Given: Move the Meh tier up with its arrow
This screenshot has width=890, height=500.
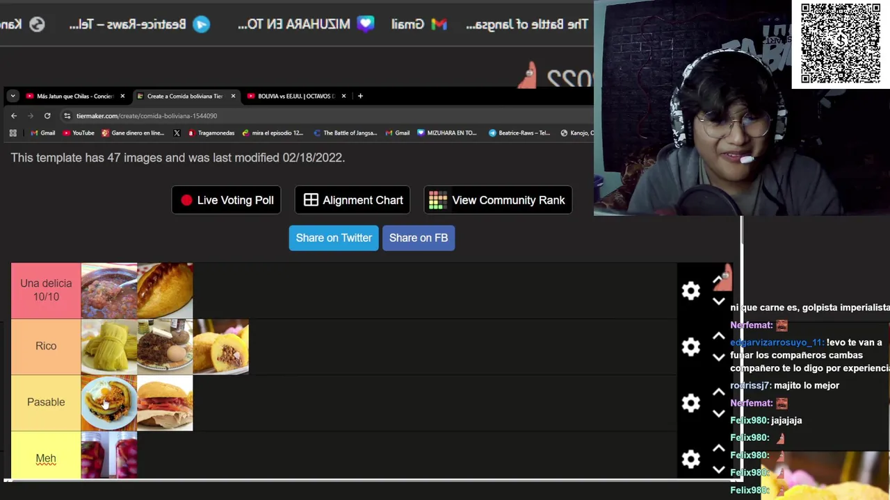Looking at the screenshot, I should coord(718,449).
